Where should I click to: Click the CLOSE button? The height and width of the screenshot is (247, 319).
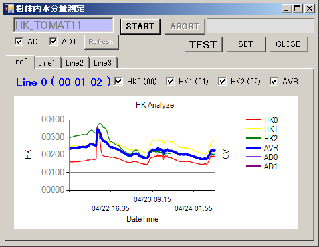click(288, 44)
